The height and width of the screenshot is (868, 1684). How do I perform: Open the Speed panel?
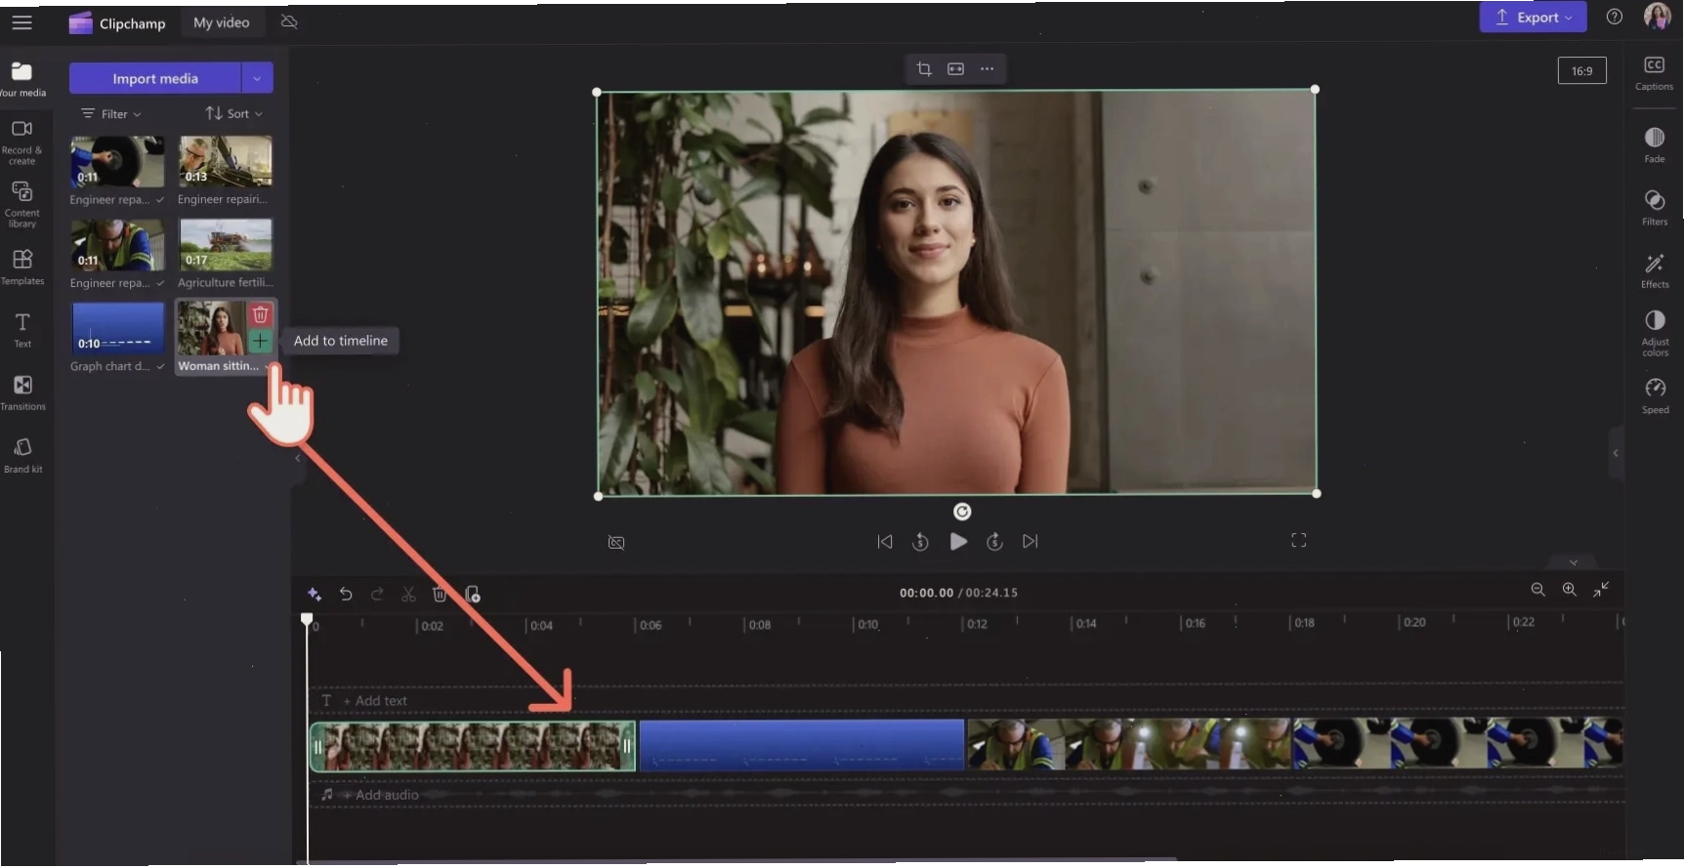1654,395
